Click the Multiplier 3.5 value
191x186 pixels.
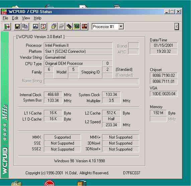tap(111, 101)
